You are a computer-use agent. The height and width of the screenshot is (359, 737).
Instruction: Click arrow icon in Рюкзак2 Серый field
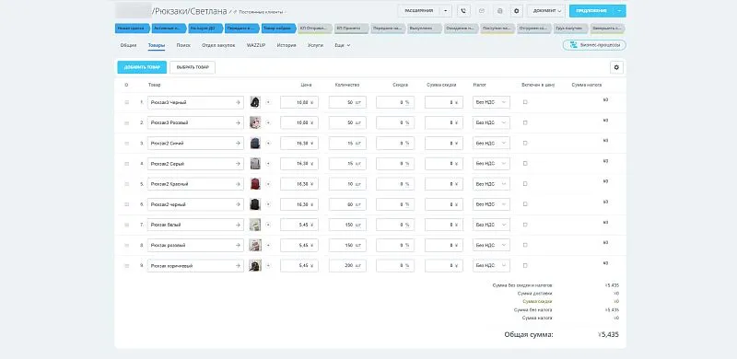(238, 164)
